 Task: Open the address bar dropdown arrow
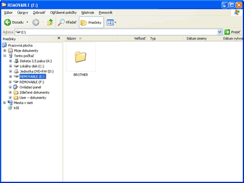point(220,32)
